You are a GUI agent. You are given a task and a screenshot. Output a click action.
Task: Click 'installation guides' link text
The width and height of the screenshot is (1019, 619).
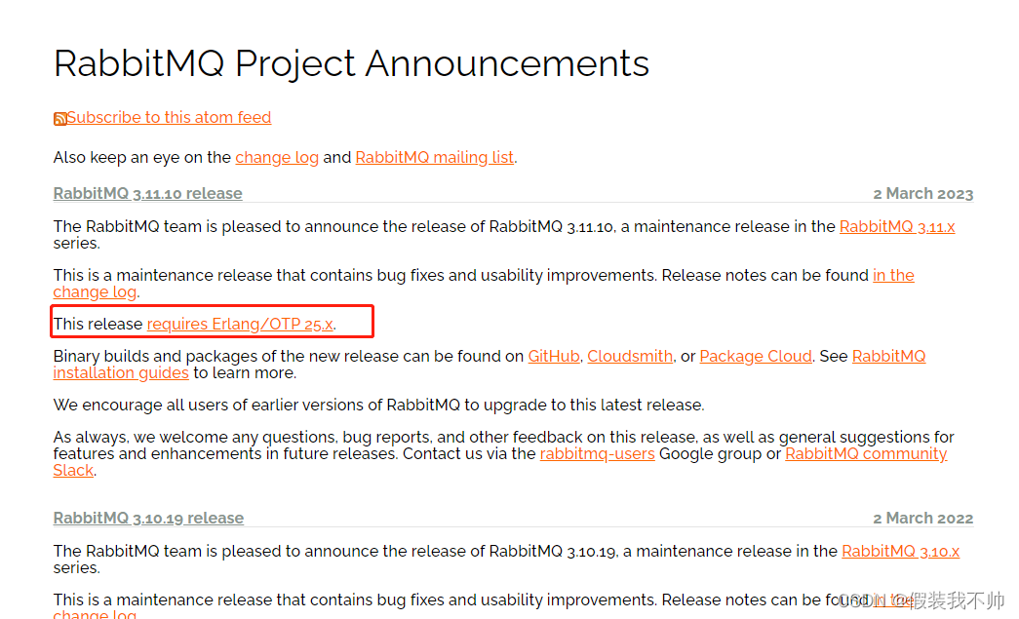(x=121, y=372)
